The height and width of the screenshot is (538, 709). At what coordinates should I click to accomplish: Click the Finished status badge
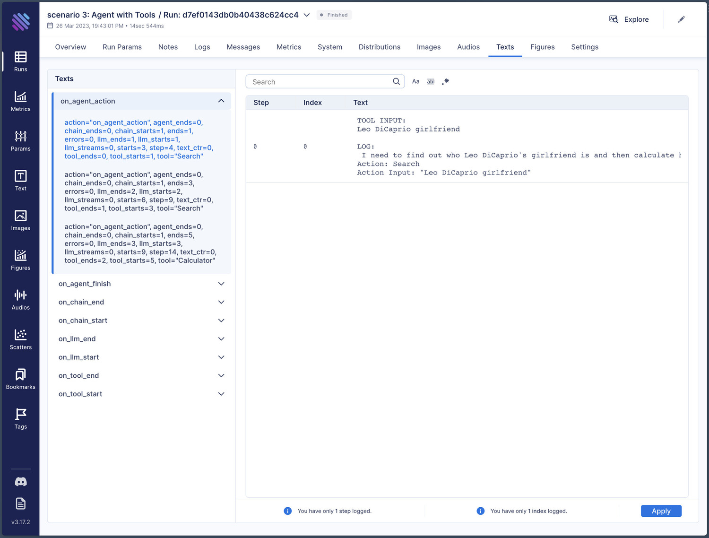[334, 15]
